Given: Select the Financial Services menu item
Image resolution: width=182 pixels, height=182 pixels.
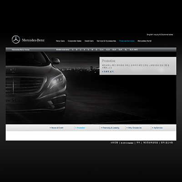Looking at the screenshot, I should 126,41.
